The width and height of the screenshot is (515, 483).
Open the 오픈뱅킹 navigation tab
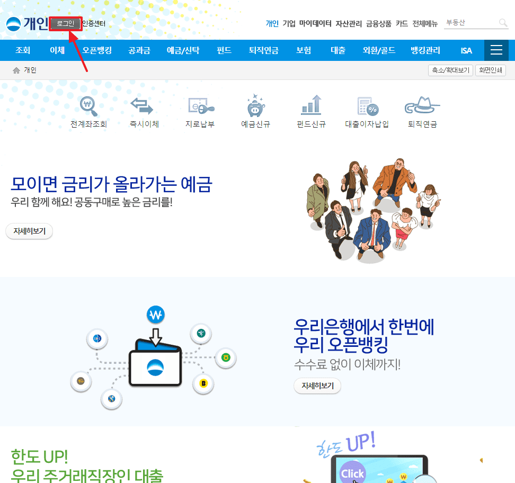[97, 50]
